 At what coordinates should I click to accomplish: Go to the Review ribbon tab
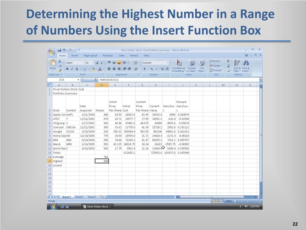tap(134, 55)
